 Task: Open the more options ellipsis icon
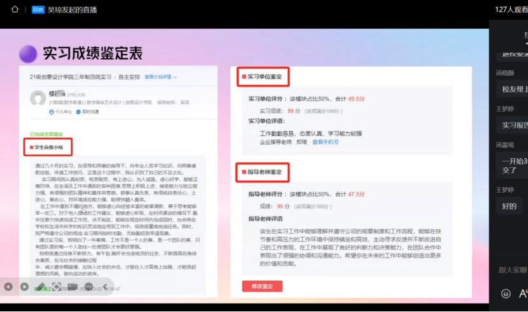click(x=88, y=287)
